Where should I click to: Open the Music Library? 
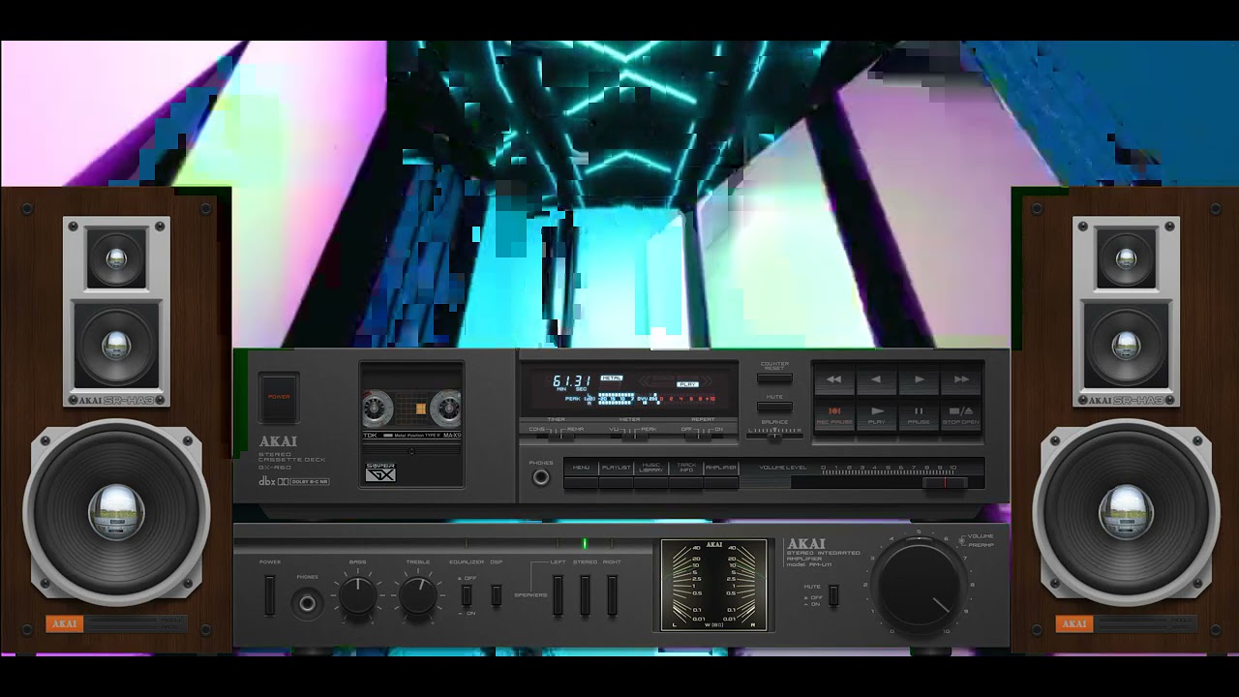tap(651, 469)
